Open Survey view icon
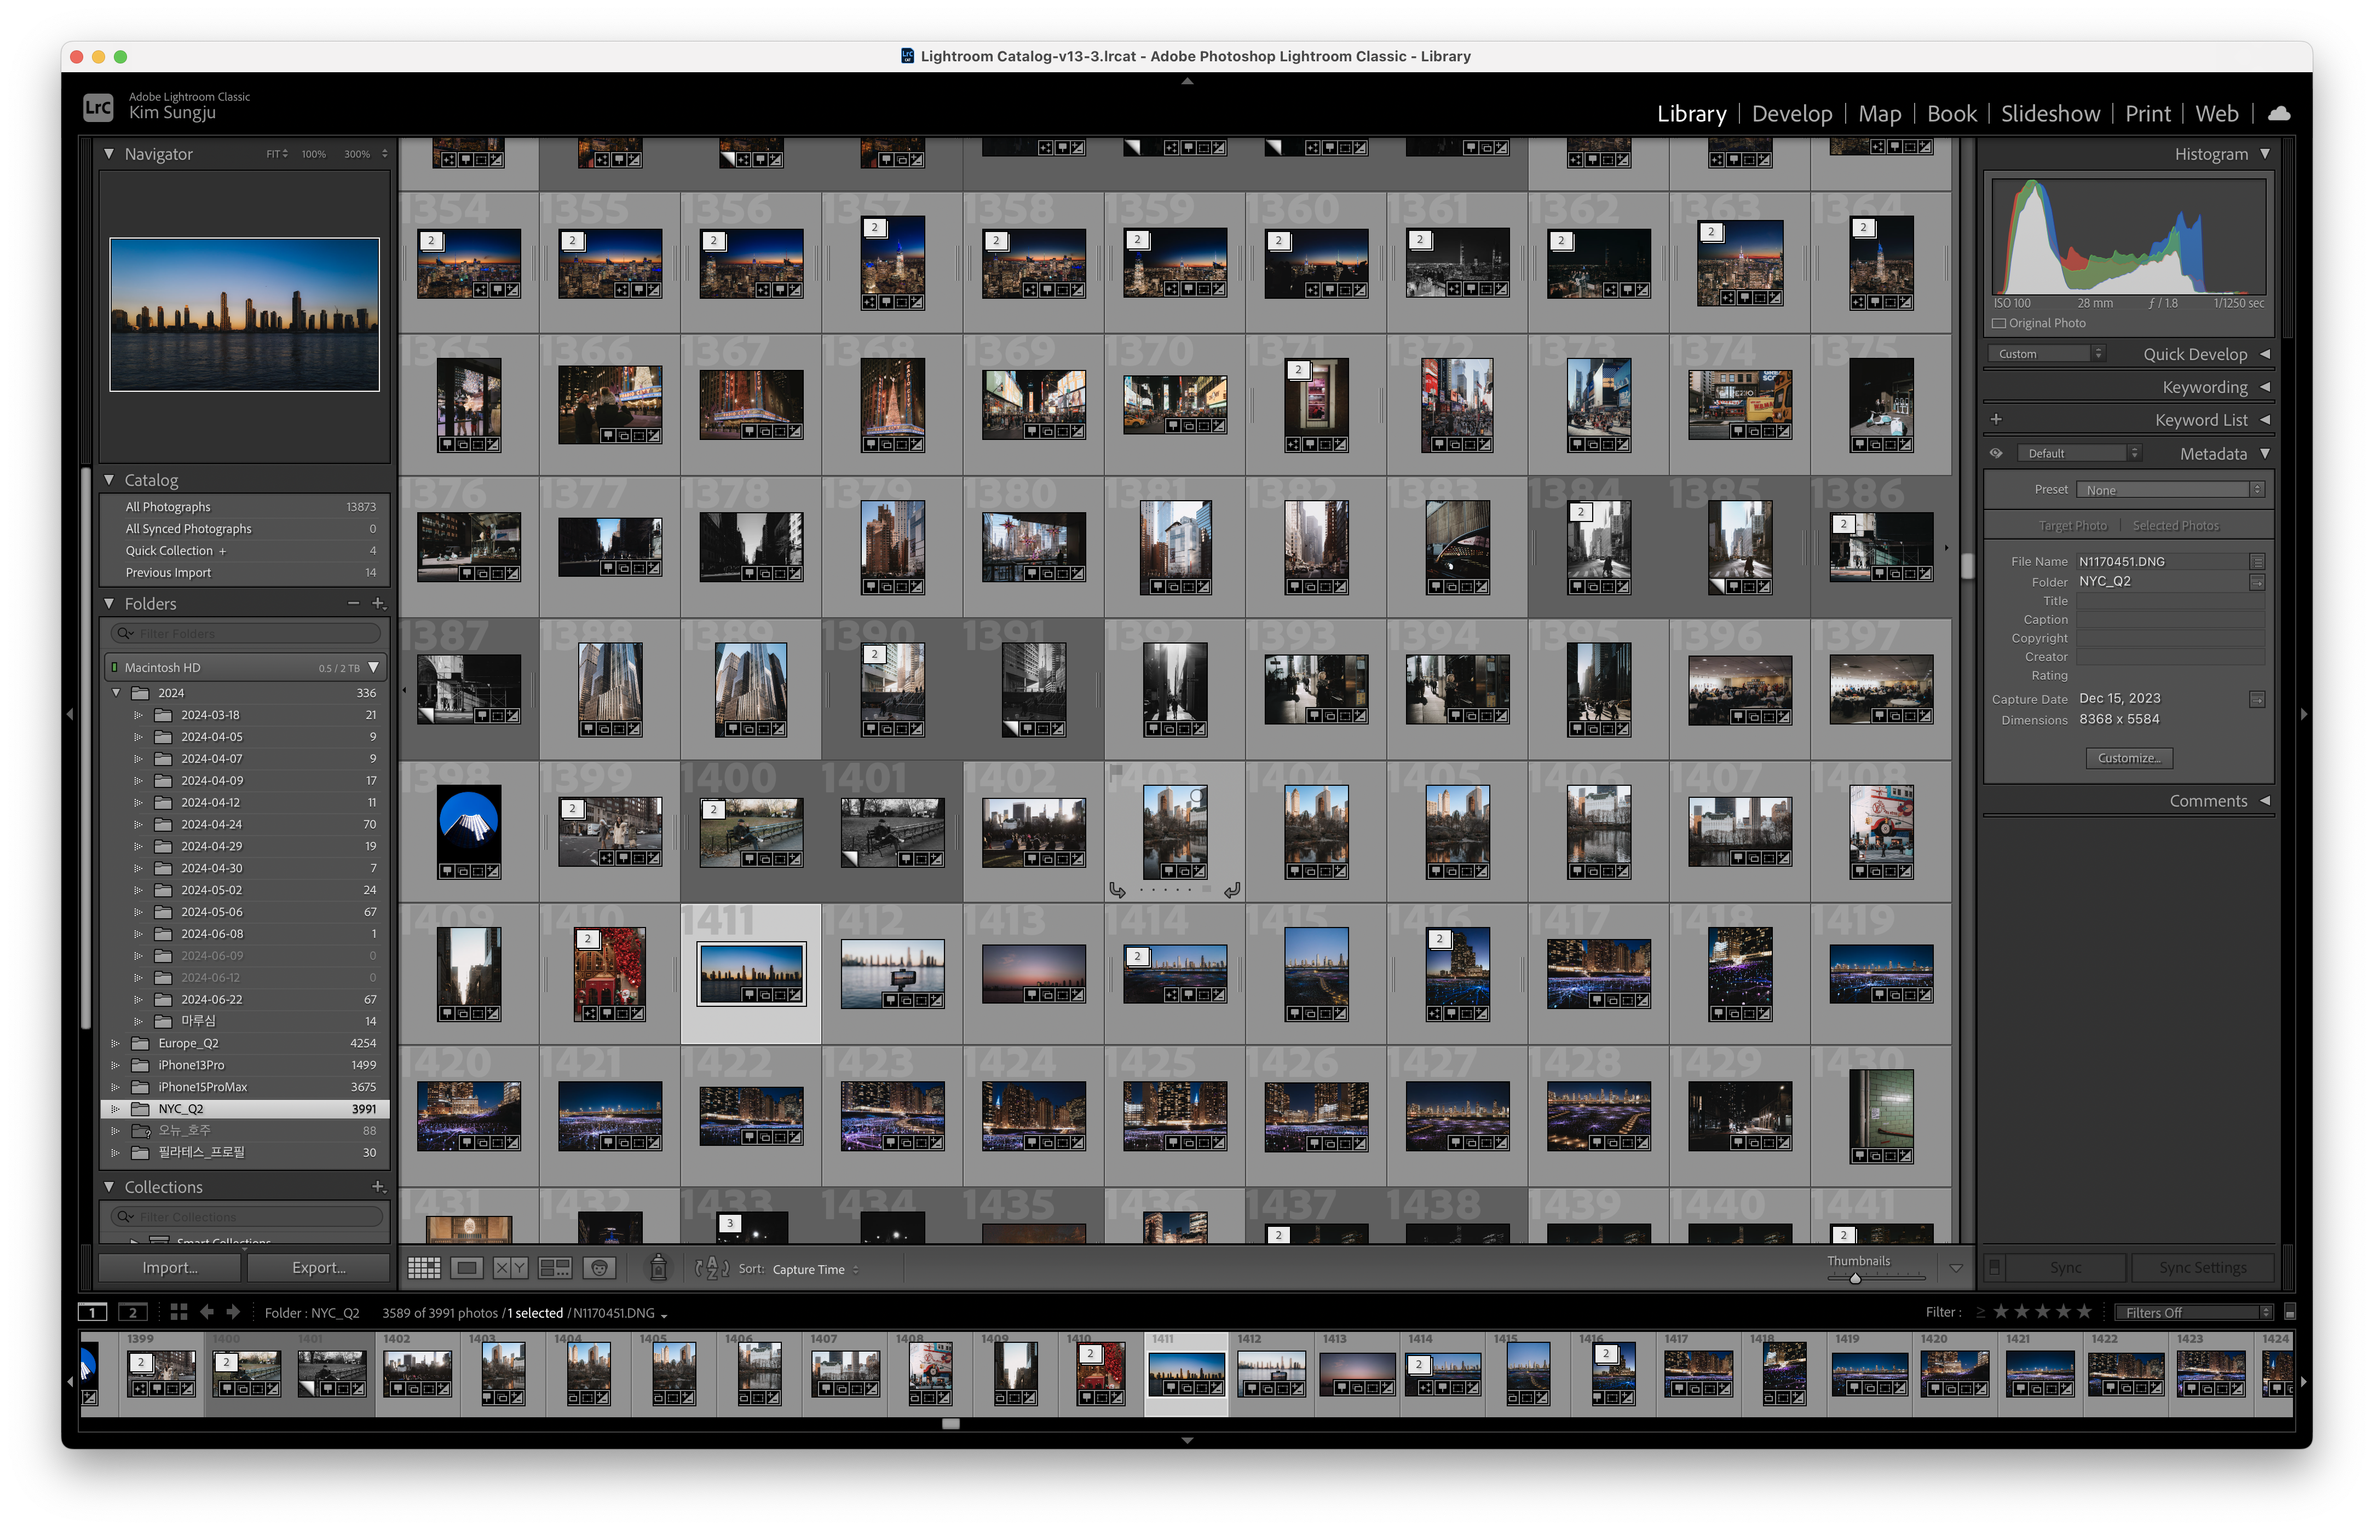Viewport: 2374px width, 1530px height. point(555,1268)
